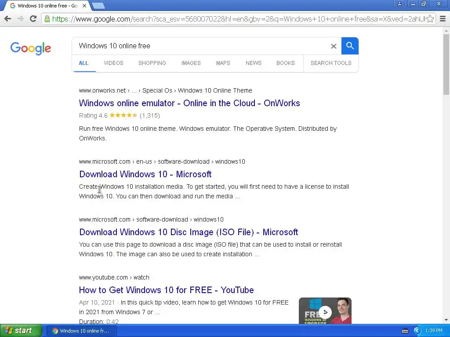
Task: Open the Windows Start menu
Action: [21, 331]
